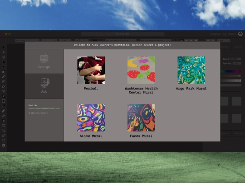245x183 pixels.
Task: Open the Art category
Action: click(x=44, y=86)
